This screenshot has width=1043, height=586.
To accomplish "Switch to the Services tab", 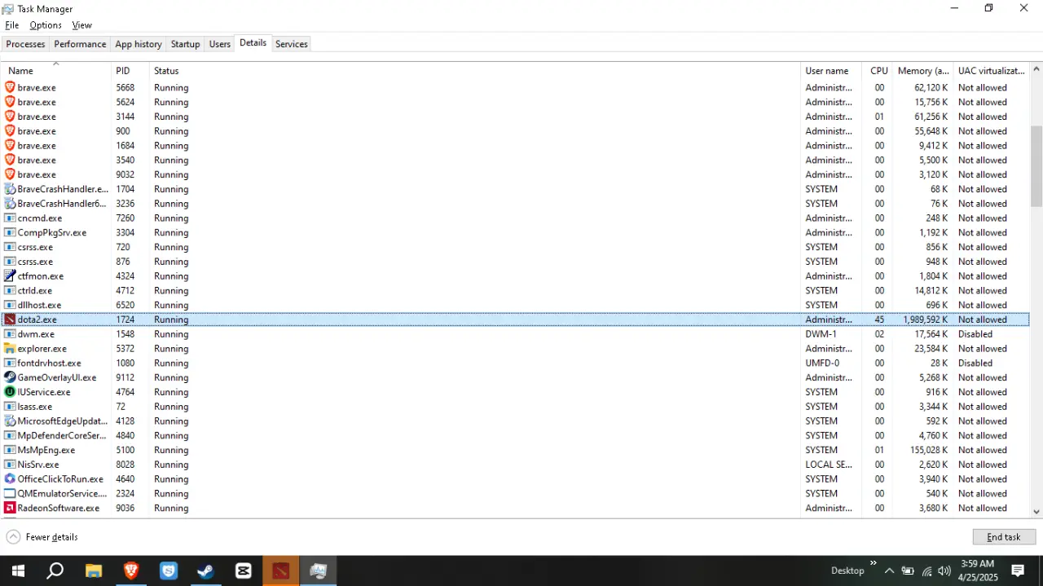I will pyautogui.click(x=292, y=44).
